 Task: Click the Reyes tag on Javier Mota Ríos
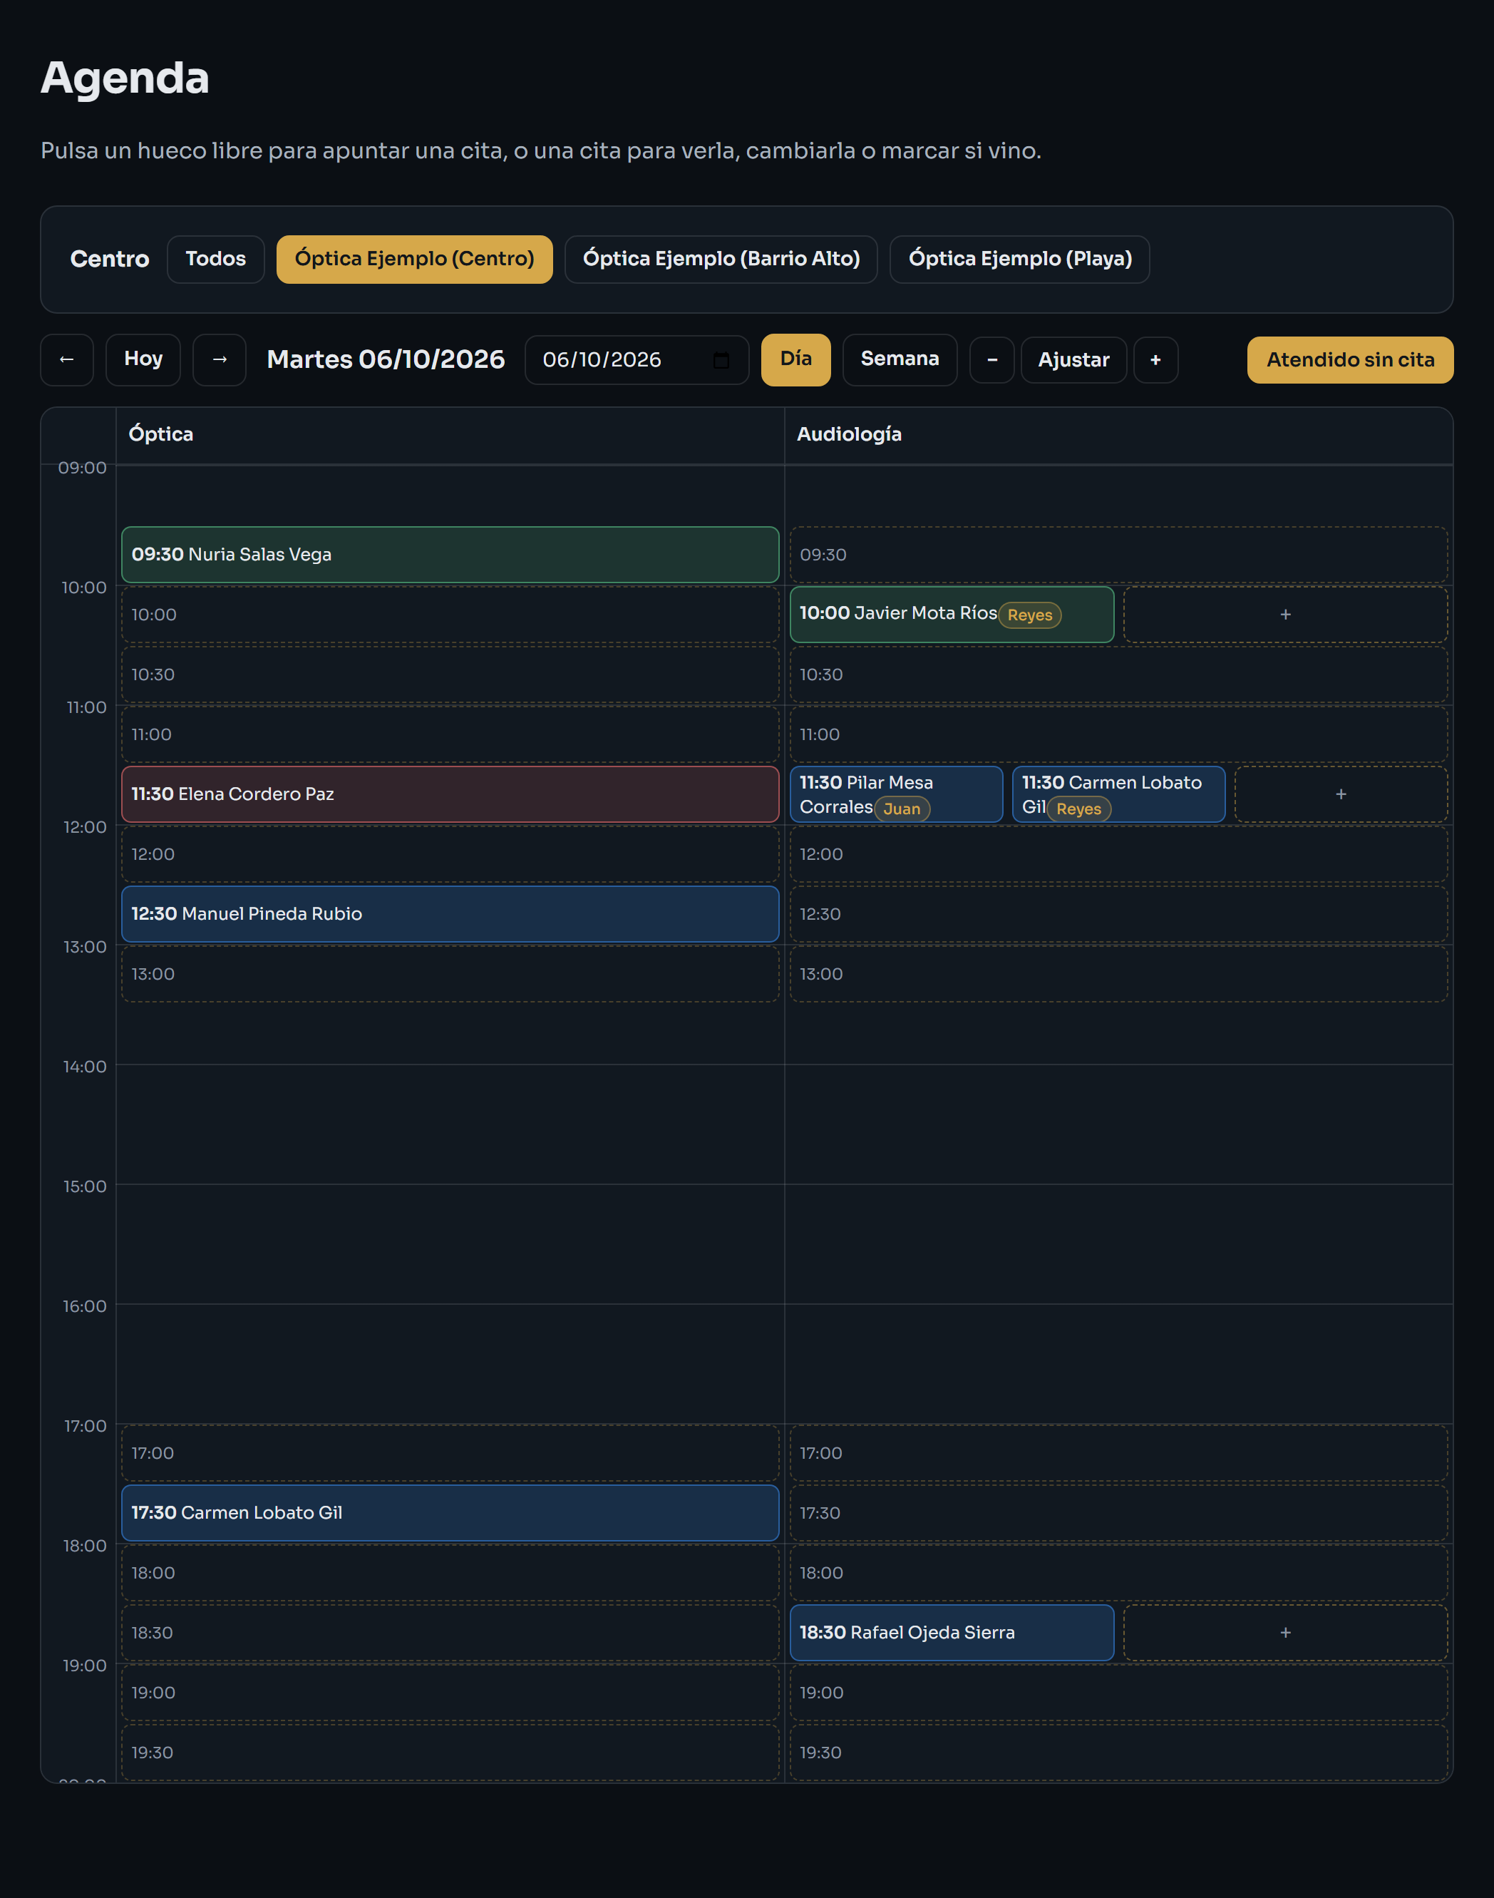1029,615
